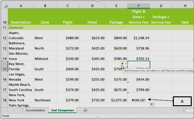Switch to the Documentation sheet tab
The width and height of the screenshot is (194, 119).
tap(36, 110)
